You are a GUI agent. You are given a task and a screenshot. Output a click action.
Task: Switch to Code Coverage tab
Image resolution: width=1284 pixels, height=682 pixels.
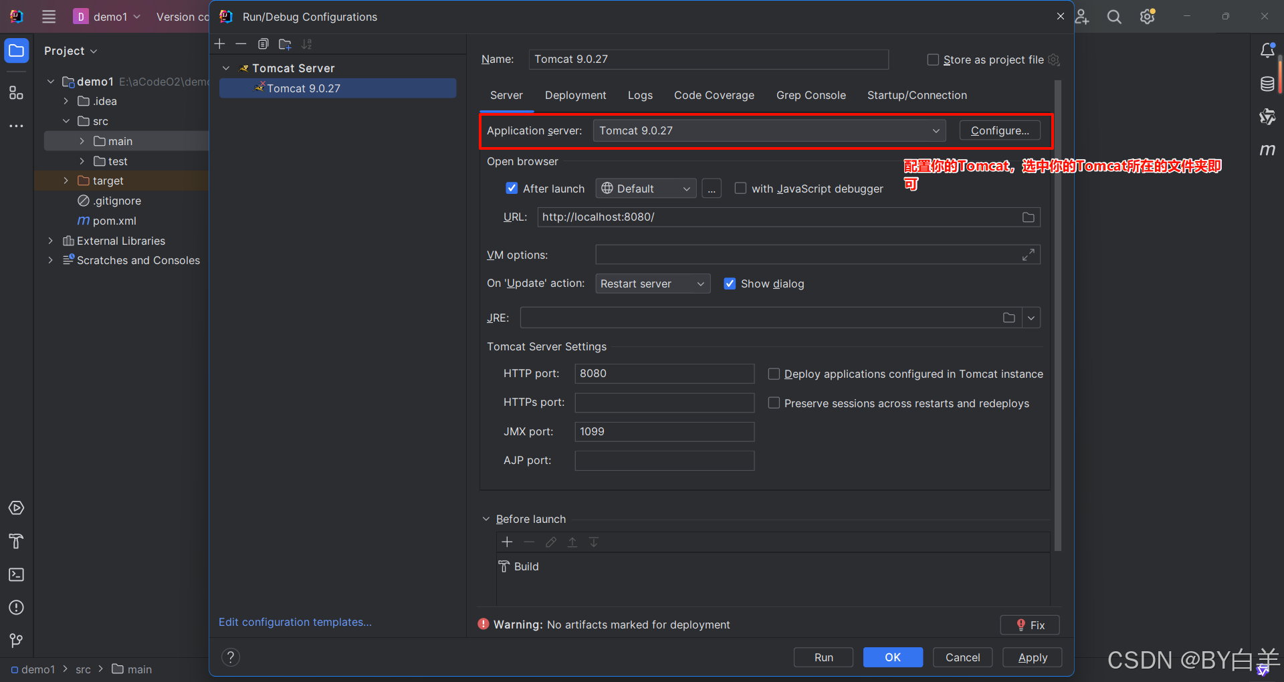point(714,95)
